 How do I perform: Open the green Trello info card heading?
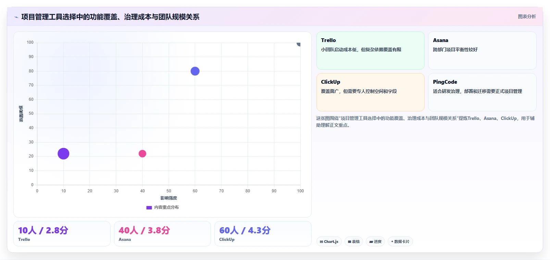[328, 40]
